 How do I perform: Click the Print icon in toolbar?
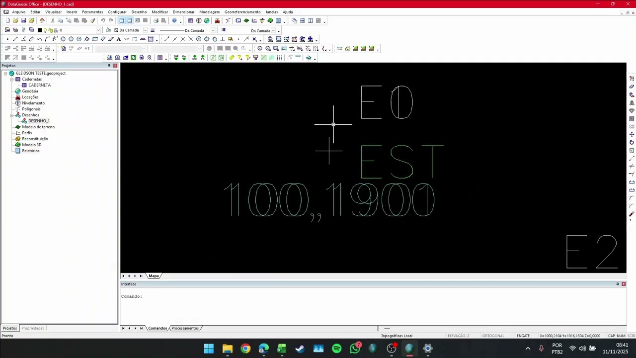[x=156, y=20]
